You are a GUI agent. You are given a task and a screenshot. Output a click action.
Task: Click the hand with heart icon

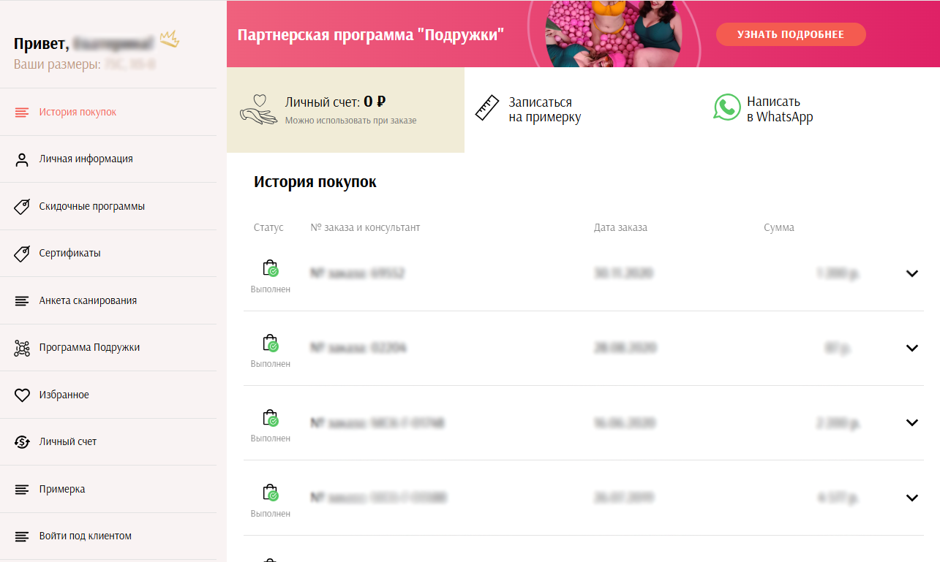pos(258,110)
